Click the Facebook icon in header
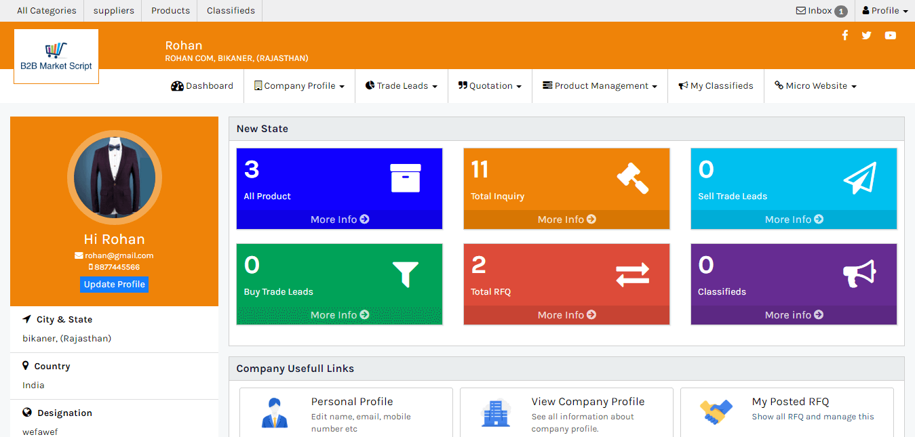 point(844,35)
